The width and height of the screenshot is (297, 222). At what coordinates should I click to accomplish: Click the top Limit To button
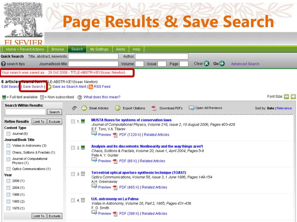39,122
